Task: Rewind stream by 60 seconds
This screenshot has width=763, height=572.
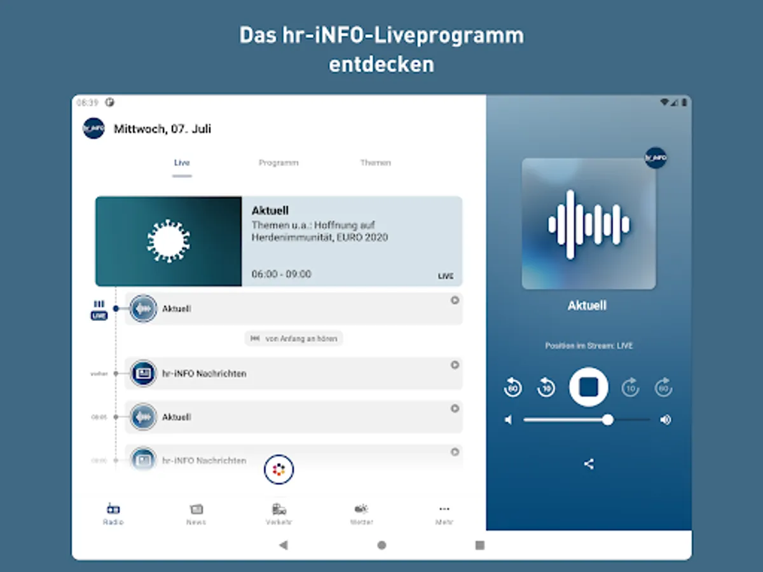Action: [512, 387]
